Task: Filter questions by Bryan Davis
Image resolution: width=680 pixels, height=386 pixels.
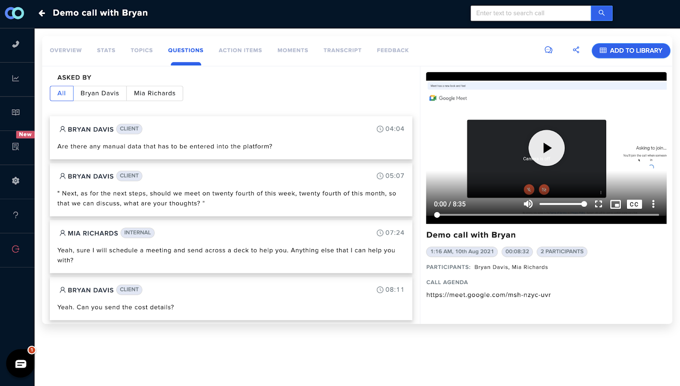Action: click(100, 93)
